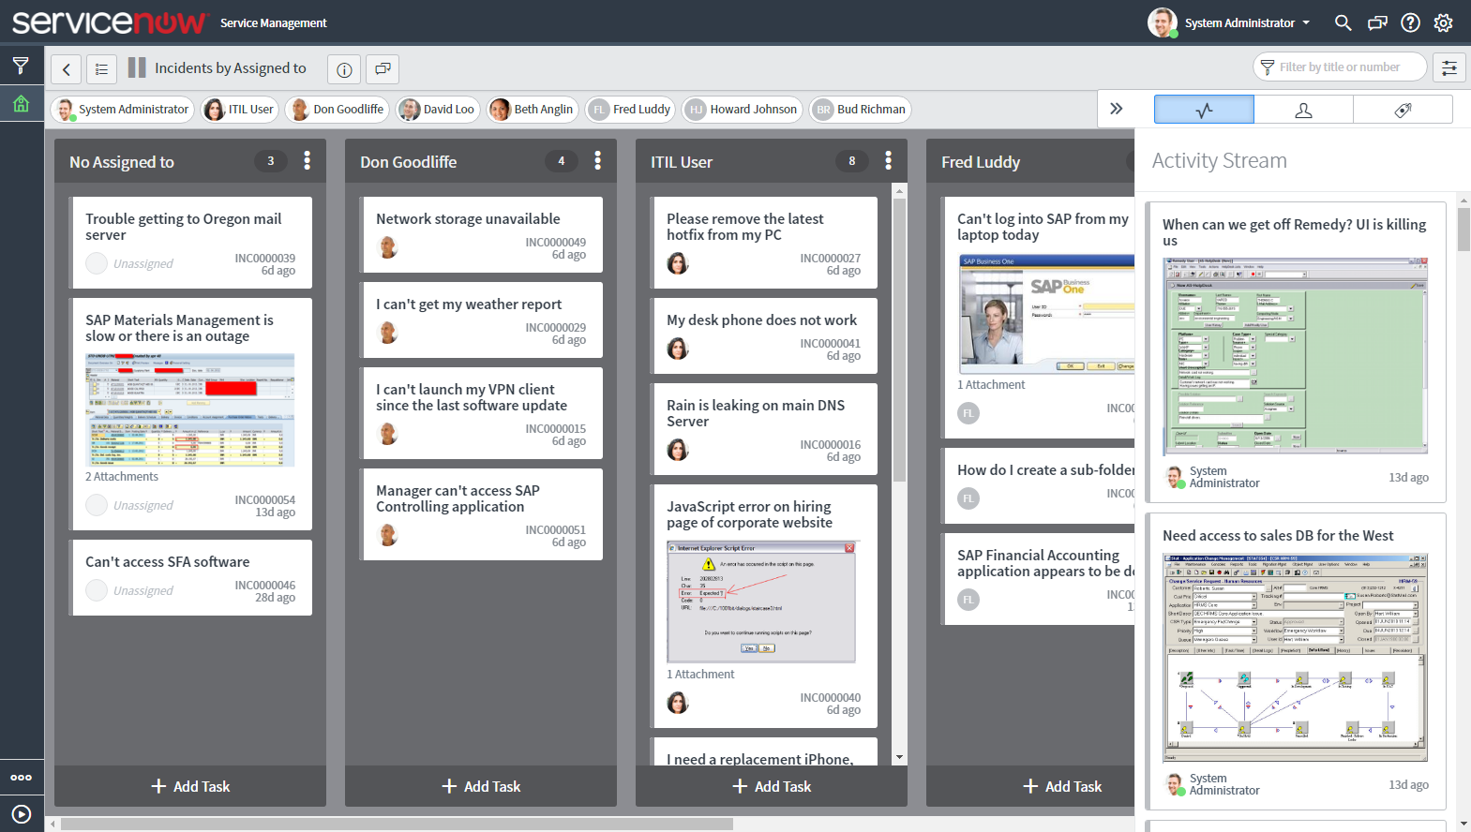Open board configuration sliders icon

pos(1449,67)
